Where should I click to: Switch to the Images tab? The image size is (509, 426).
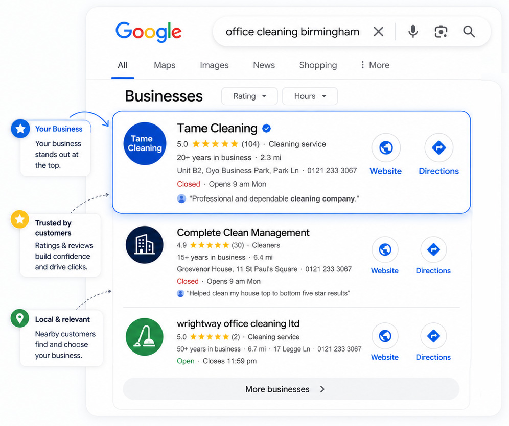coord(214,65)
